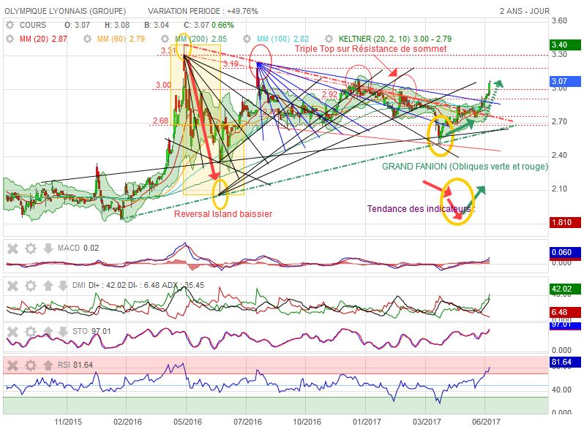Select the MM (100) 2.82 label
This screenshot has width=584, height=429.
click(283, 39)
